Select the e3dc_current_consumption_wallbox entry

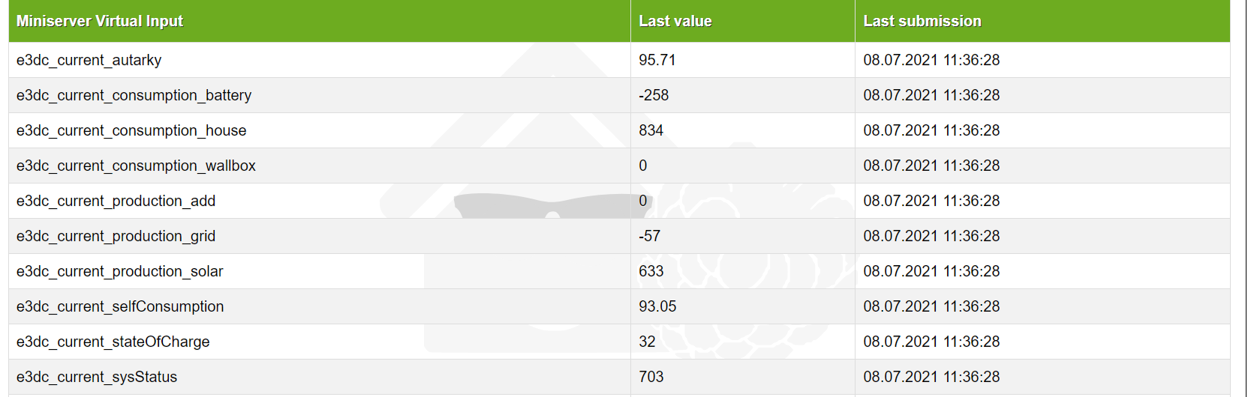pyautogui.click(x=136, y=166)
